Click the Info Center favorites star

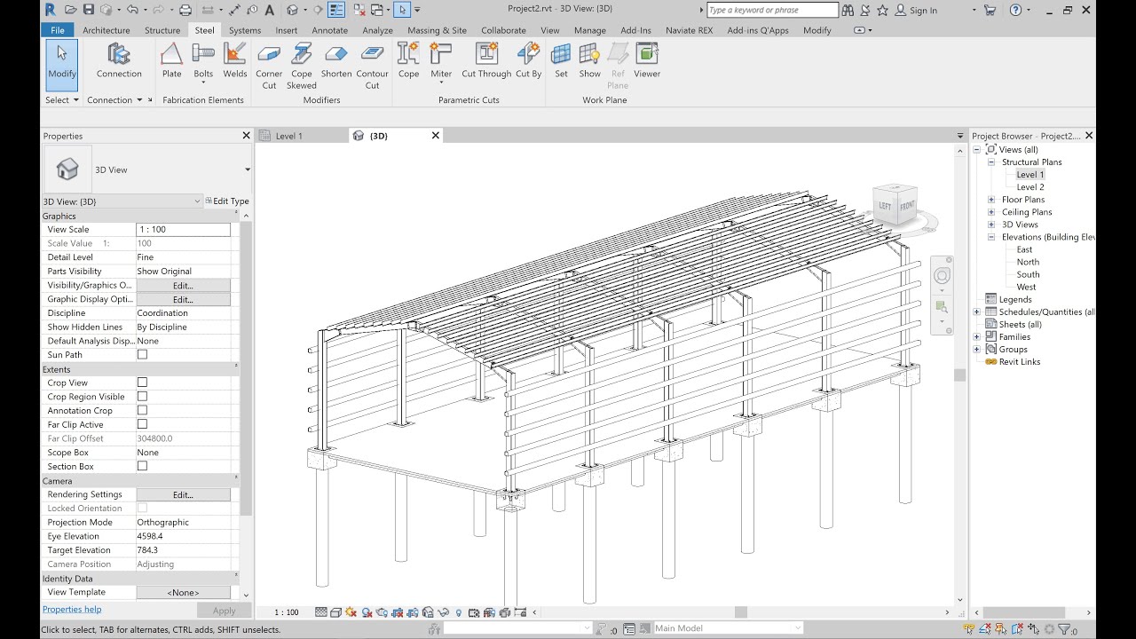click(x=884, y=10)
